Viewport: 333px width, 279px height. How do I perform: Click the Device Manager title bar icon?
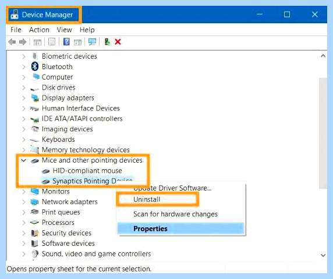pyautogui.click(x=15, y=15)
